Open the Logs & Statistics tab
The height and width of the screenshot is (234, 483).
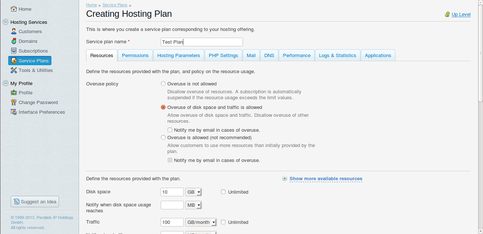point(338,55)
